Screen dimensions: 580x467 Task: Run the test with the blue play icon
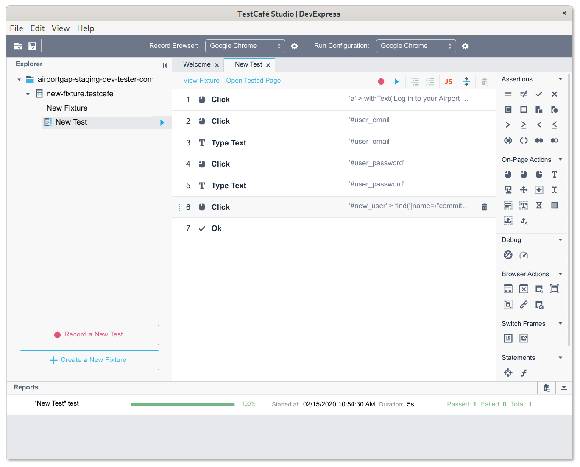[x=397, y=81]
